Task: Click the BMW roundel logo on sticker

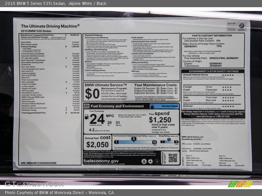Action: point(242,25)
